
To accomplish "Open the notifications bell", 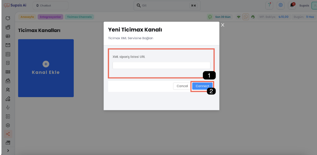I will pos(292,5).
